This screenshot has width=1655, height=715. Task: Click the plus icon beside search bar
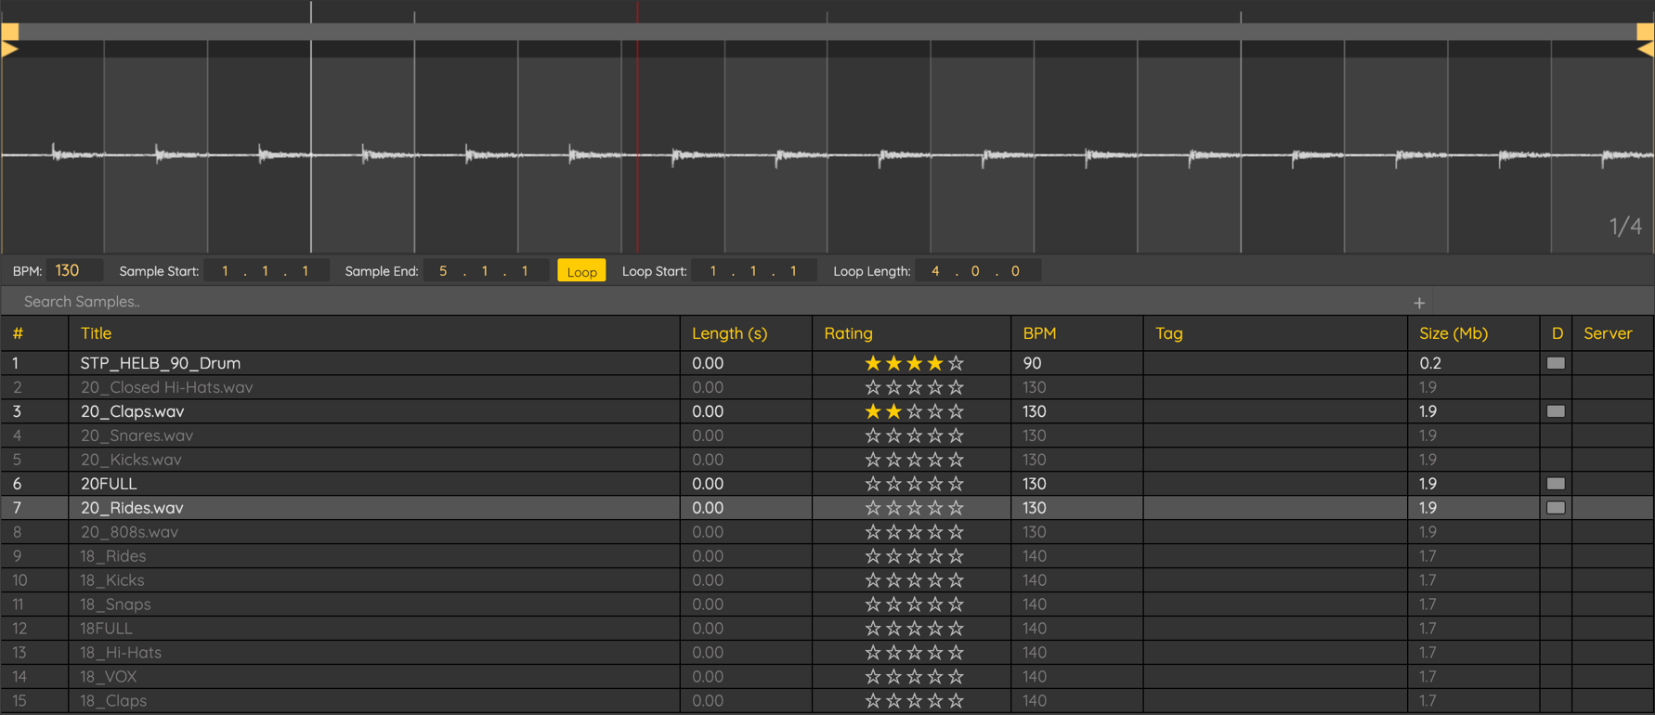[x=1419, y=303]
